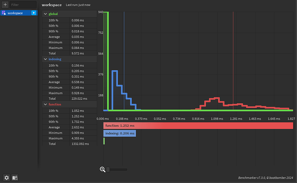Click the function Total 1332.092 ms row

(x=69, y=144)
